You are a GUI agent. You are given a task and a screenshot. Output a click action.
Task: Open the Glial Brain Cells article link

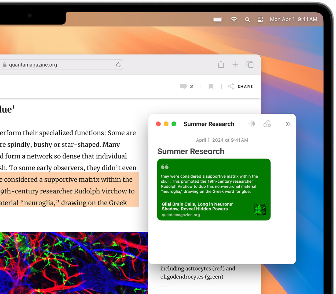click(x=197, y=207)
